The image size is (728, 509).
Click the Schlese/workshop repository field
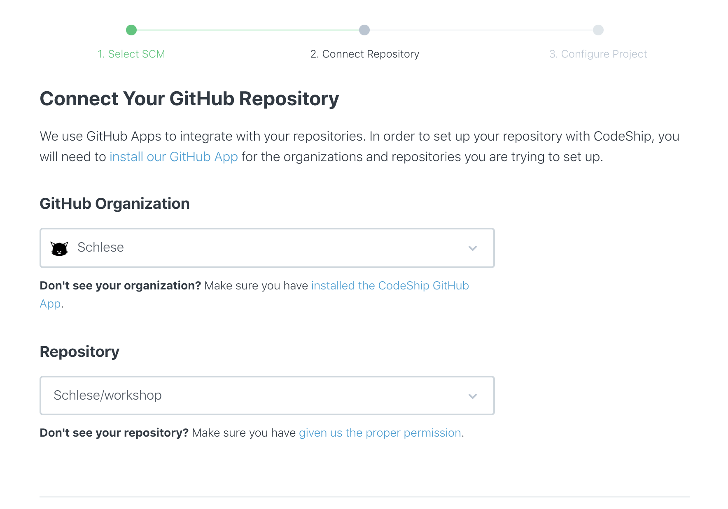pyautogui.click(x=267, y=396)
